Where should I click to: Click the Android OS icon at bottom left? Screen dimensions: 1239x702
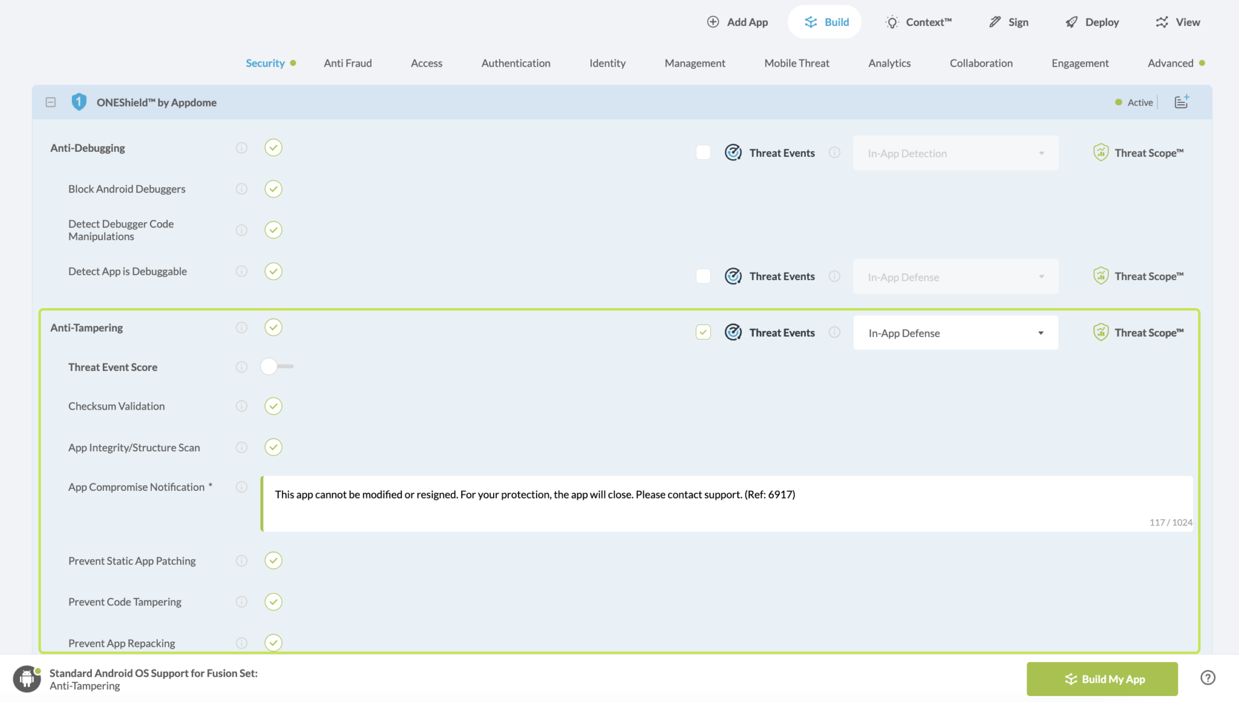[27, 679]
